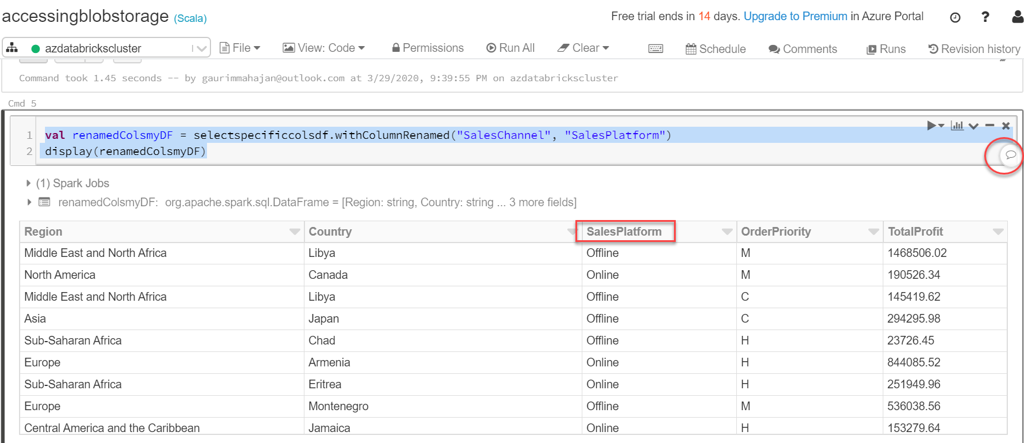Click the Upgrade to Premium link
The height and width of the screenshot is (443, 1024).
pyautogui.click(x=795, y=16)
